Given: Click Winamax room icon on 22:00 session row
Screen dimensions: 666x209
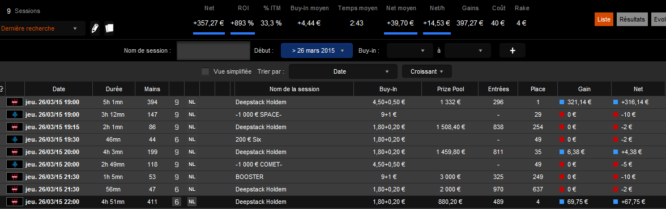Looking at the screenshot, I should [14, 202].
